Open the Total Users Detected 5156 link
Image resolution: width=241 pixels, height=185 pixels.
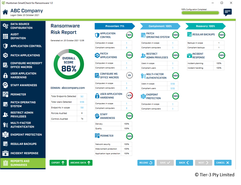[x=82, y=102]
